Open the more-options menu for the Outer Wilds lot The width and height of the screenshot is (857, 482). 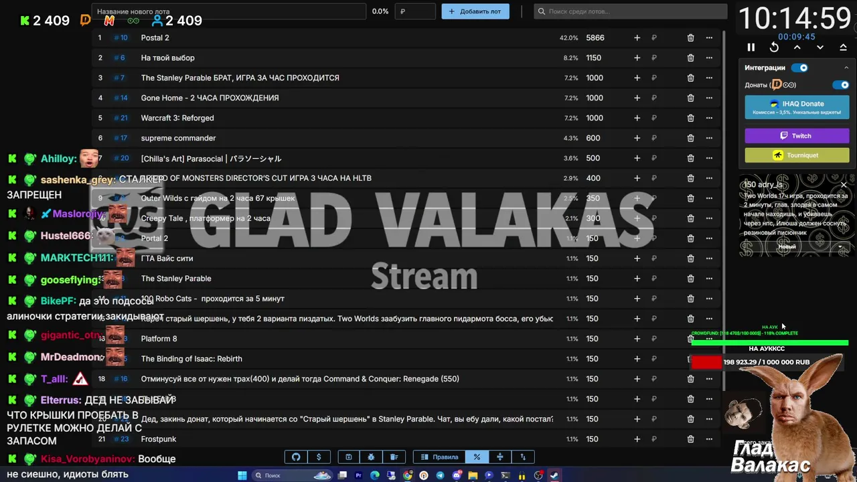point(709,198)
